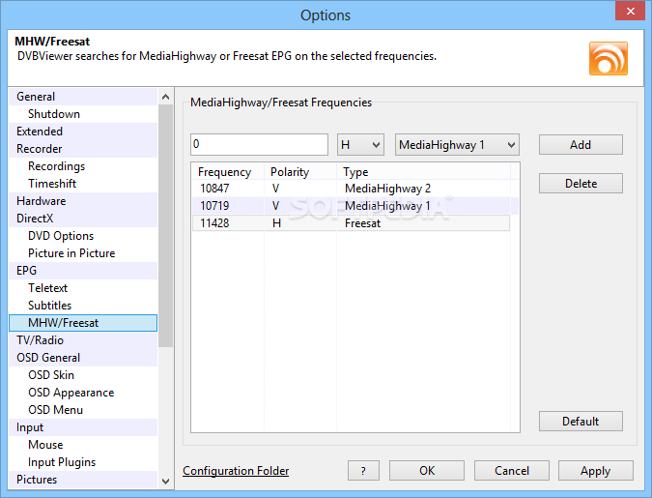Select the Recorder category
The width and height of the screenshot is (652, 498).
coord(83,149)
